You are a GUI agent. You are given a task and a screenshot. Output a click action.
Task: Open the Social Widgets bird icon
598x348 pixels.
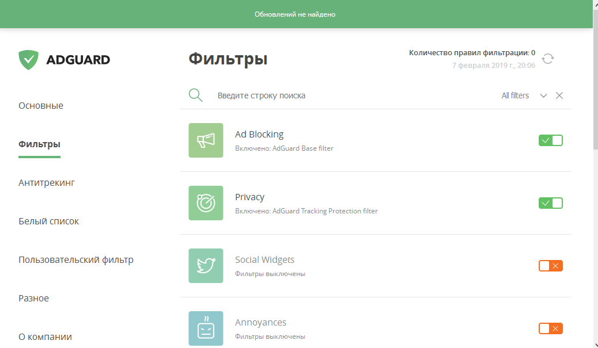pyautogui.click(x=206, y=266)
